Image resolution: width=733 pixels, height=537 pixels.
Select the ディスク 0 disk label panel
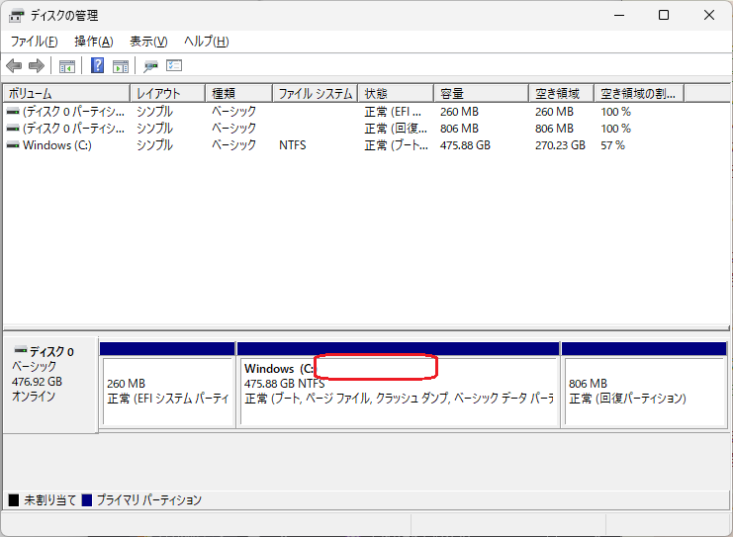click(x=50, y=381)
